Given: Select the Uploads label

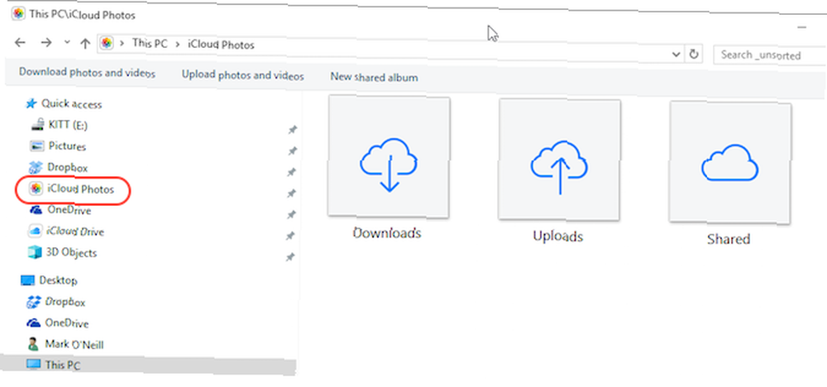Looking at the screenshot, I should pyautogui.click(x=558, y=236).
